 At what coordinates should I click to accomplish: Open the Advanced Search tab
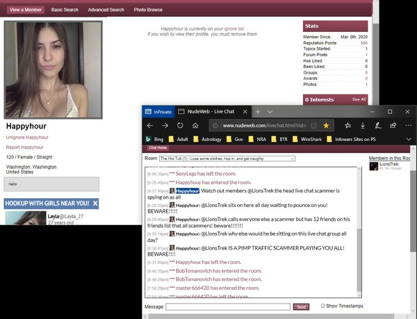point(106,10)
